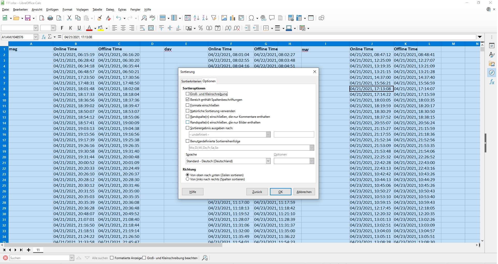498x264 pixels.
Task: Click the Print icon in toolbar
Action: point(50,18)
